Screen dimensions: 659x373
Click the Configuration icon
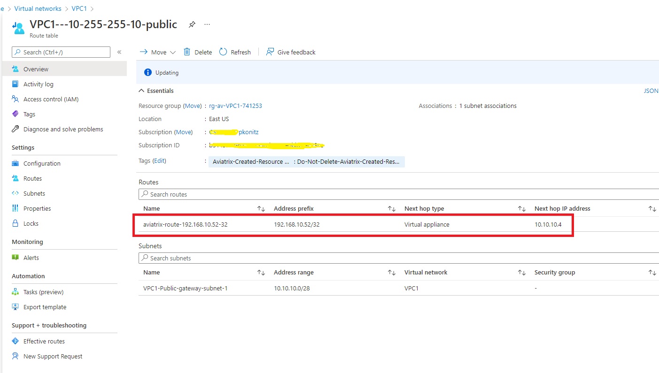[16, 163]
